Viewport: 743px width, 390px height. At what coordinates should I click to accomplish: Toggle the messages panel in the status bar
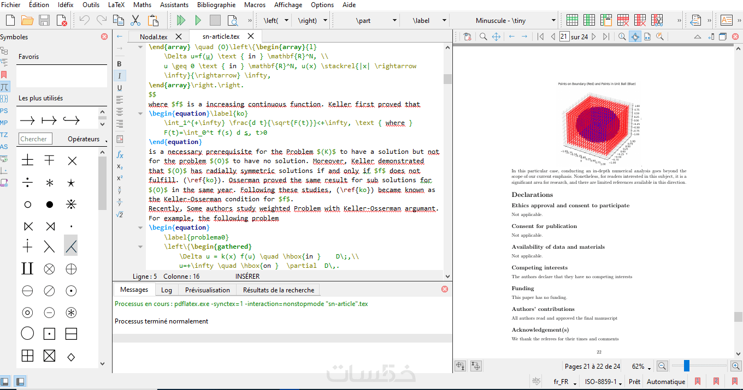click(x=20, y=381)
